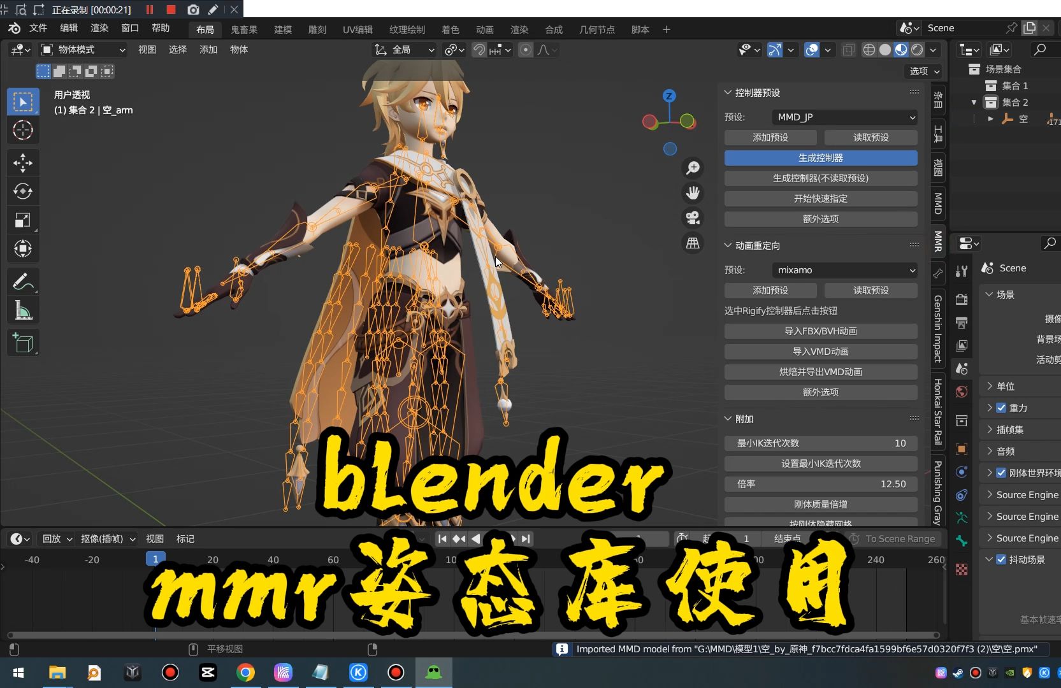
Task: Switch to solid shading mode
Action: [885, 50]
